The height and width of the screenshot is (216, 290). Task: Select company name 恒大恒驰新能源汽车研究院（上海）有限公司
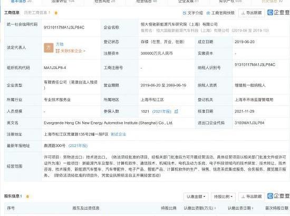179,24
